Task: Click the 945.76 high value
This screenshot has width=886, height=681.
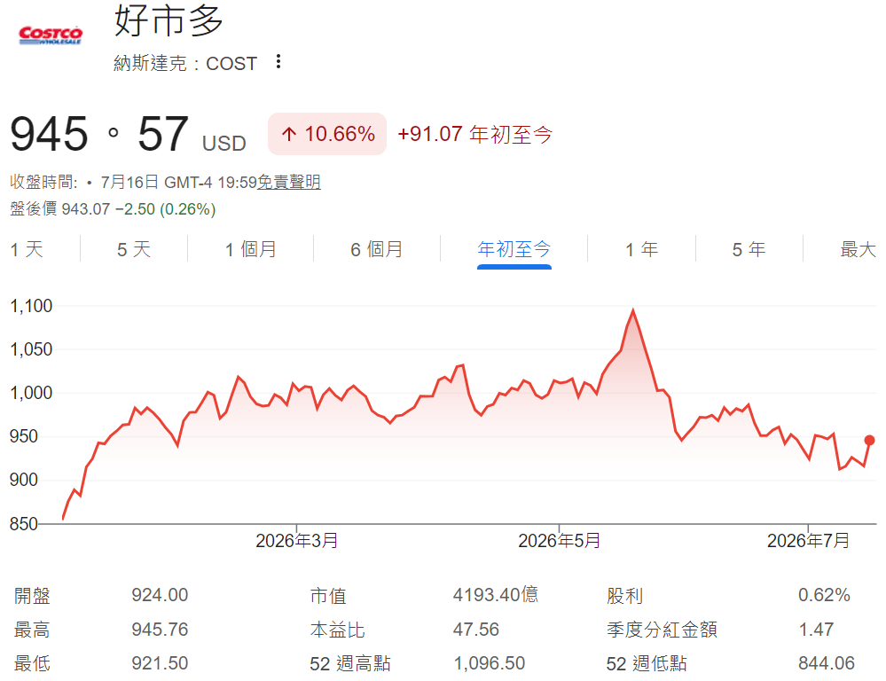Action: 160,630
